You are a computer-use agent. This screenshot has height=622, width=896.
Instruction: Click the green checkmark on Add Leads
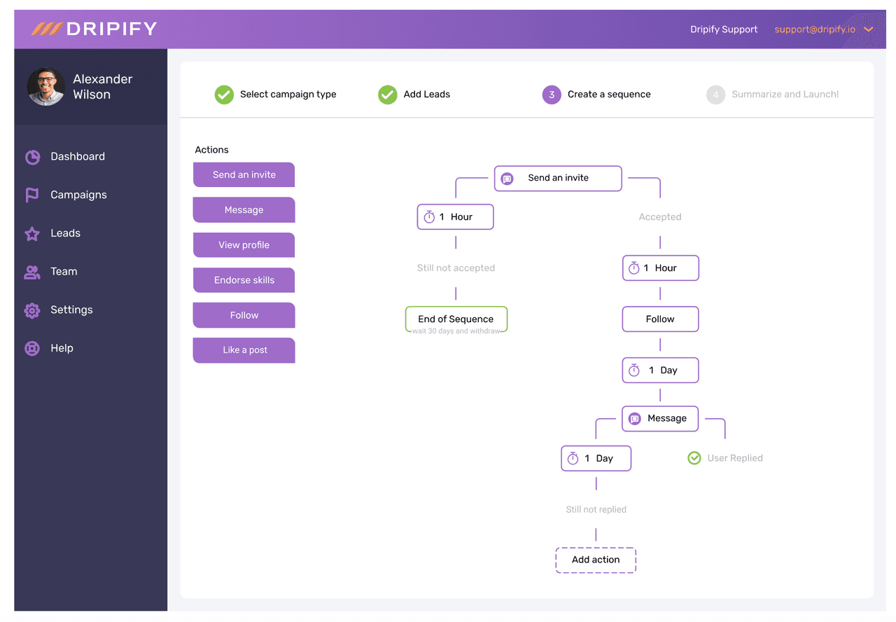tap(387, 94)
